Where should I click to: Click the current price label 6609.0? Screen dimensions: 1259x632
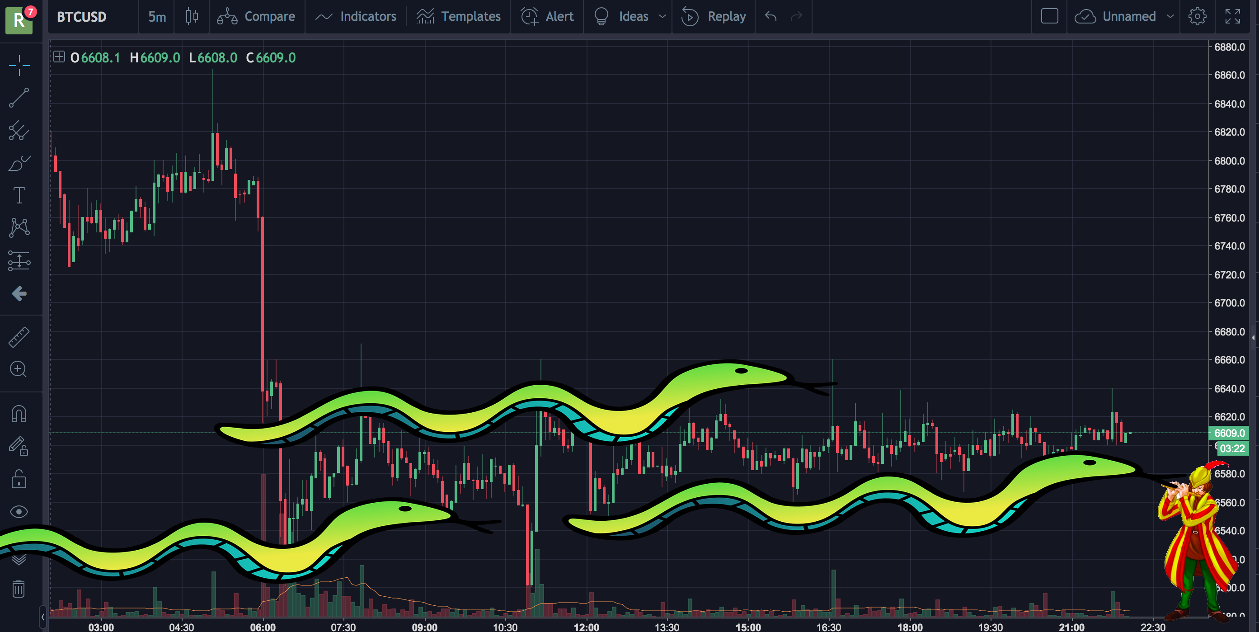[1229, 433]
